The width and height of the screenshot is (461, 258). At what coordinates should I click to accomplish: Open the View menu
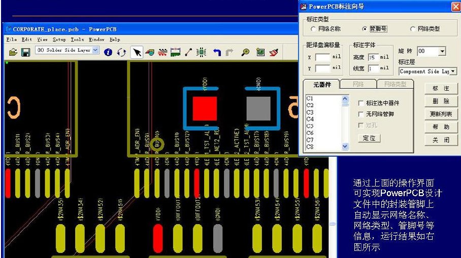point(42,40)
